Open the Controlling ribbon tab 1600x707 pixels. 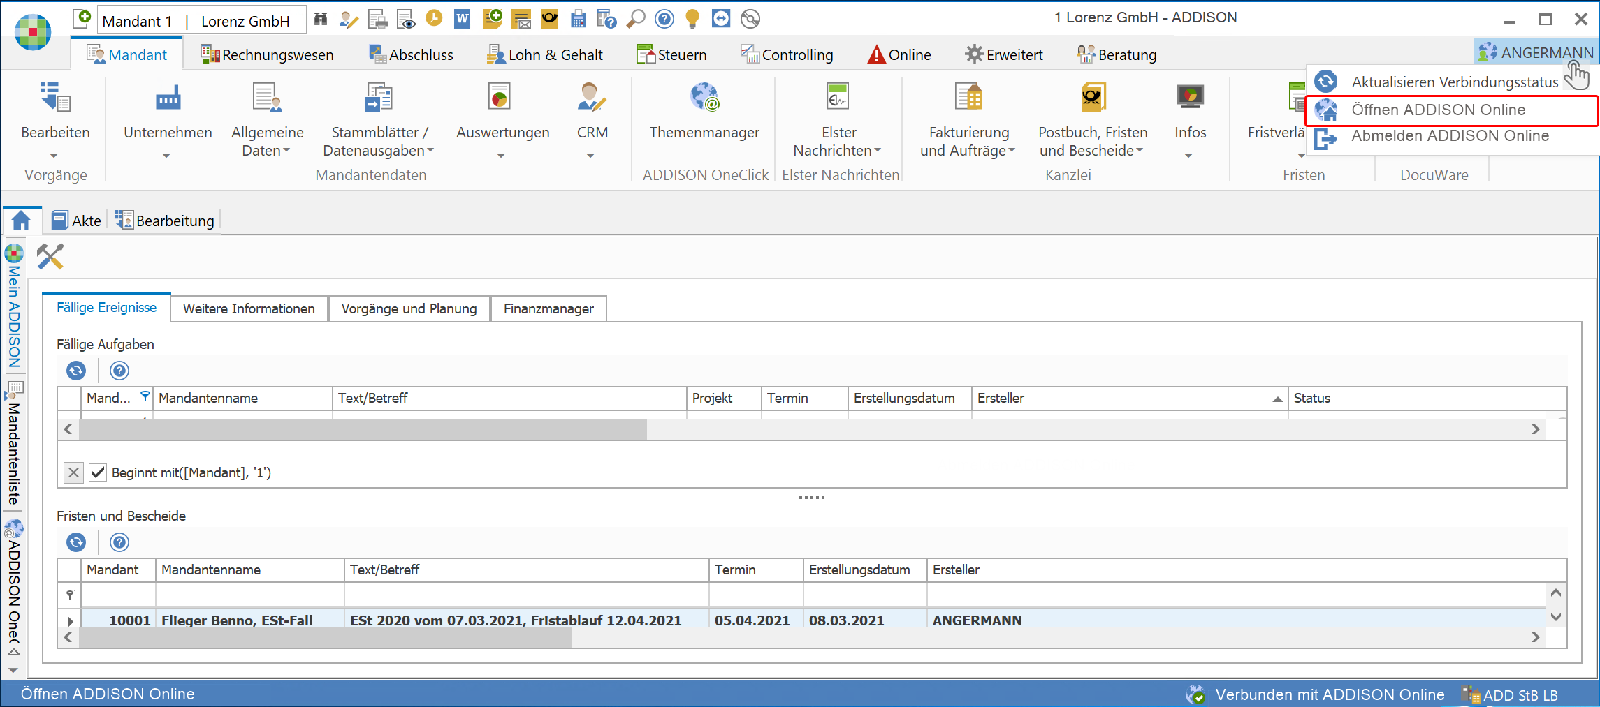(x=787, y=54)
